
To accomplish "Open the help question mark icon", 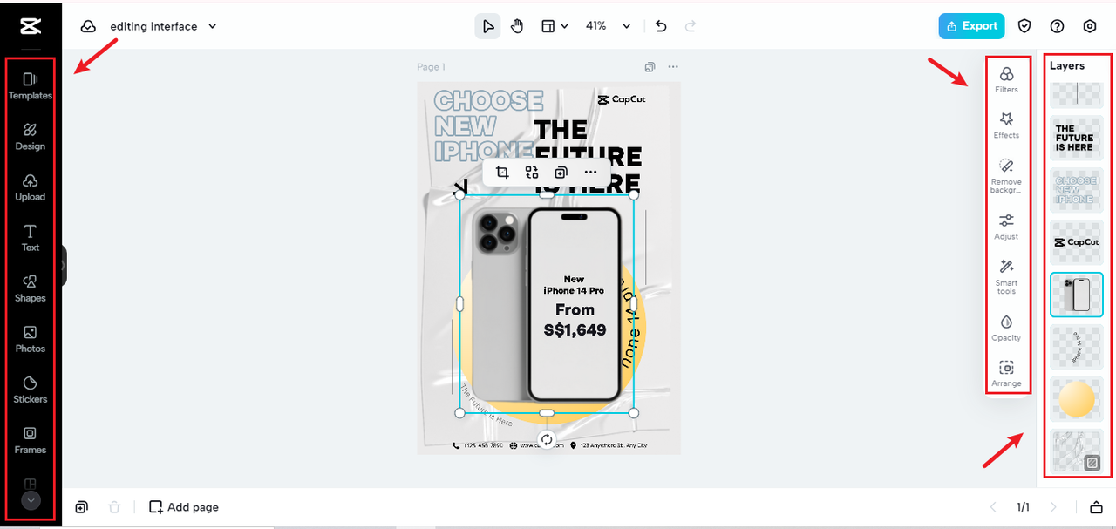I will point(1057,26).
